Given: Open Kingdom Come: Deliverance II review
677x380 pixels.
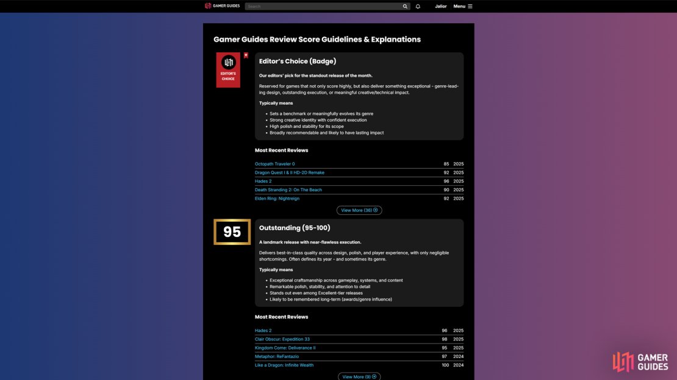Looking at the screenshot, I should pyautogui.click(x=285, y=348).
